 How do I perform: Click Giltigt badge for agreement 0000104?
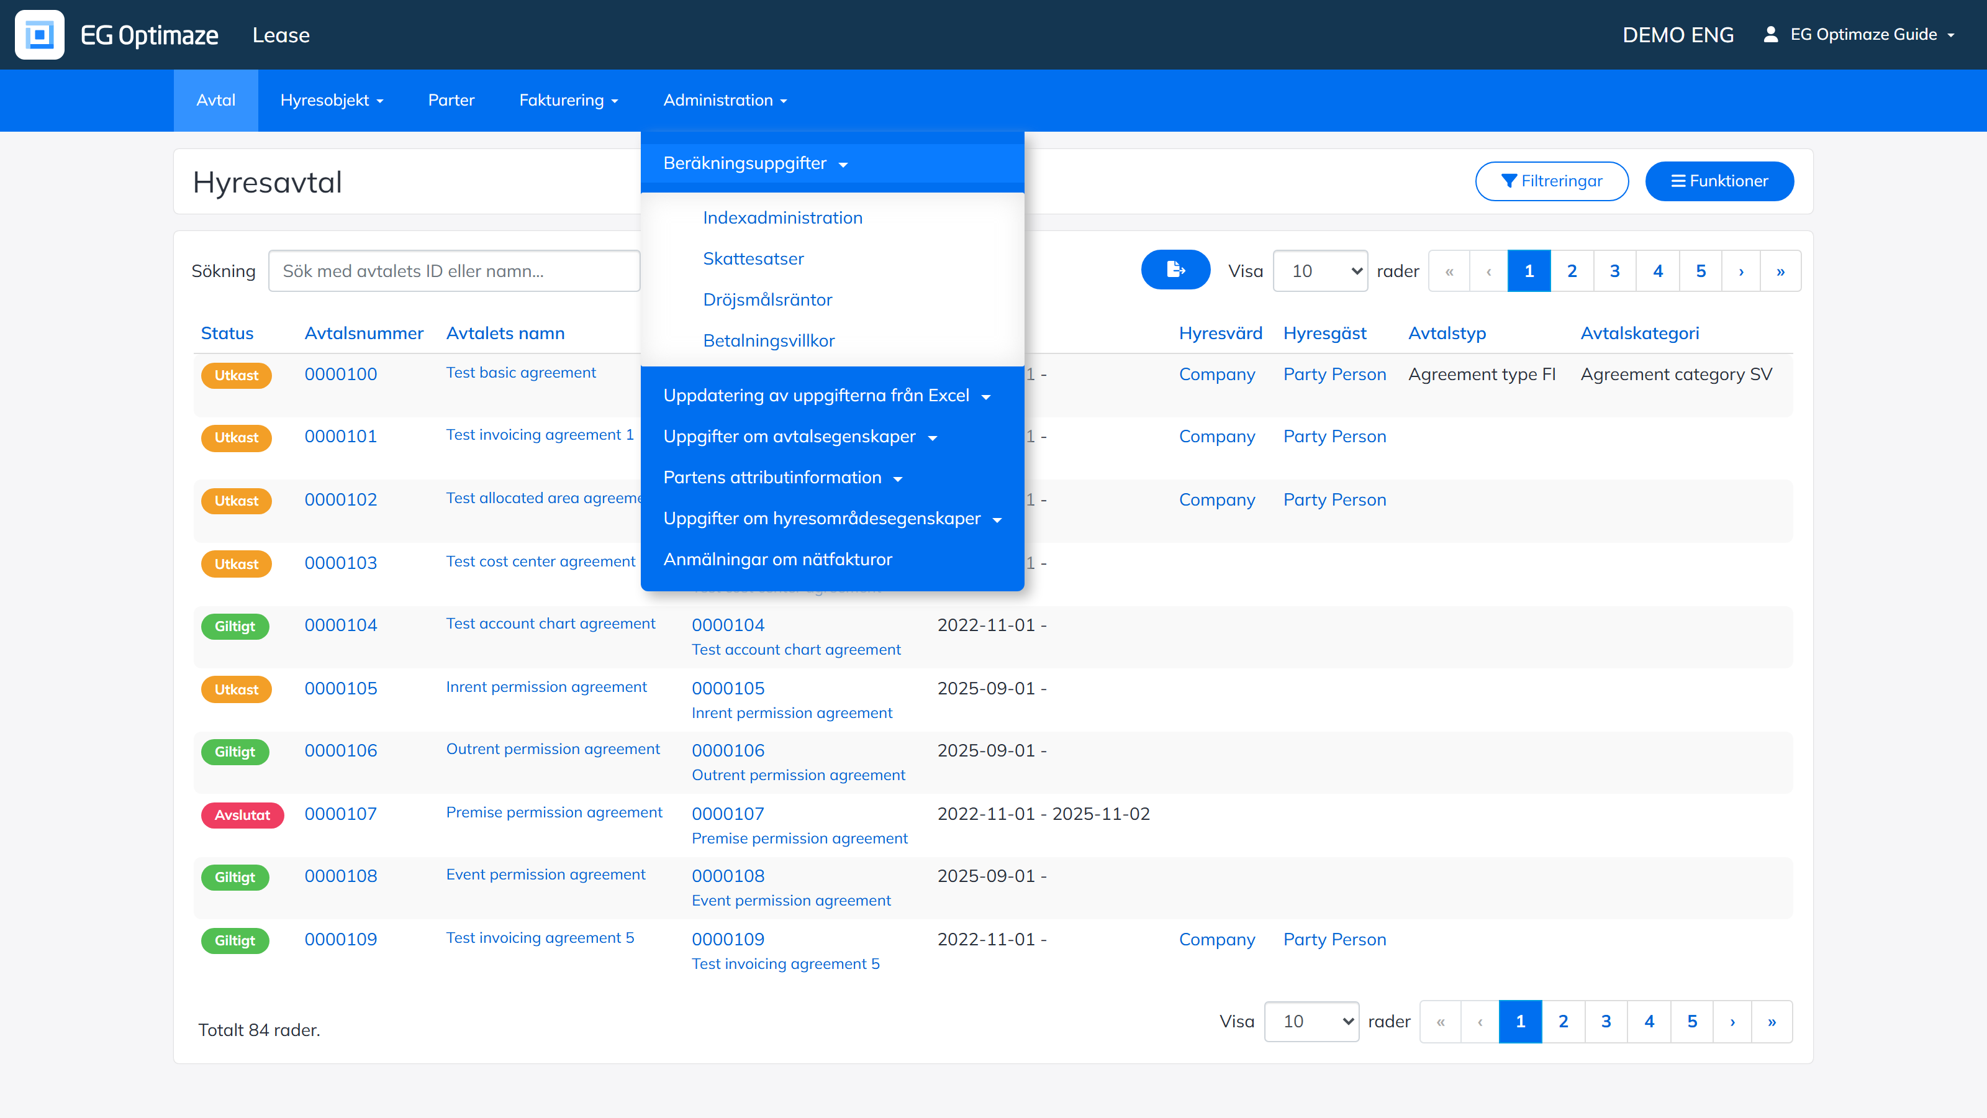click(x=235, y=627)
